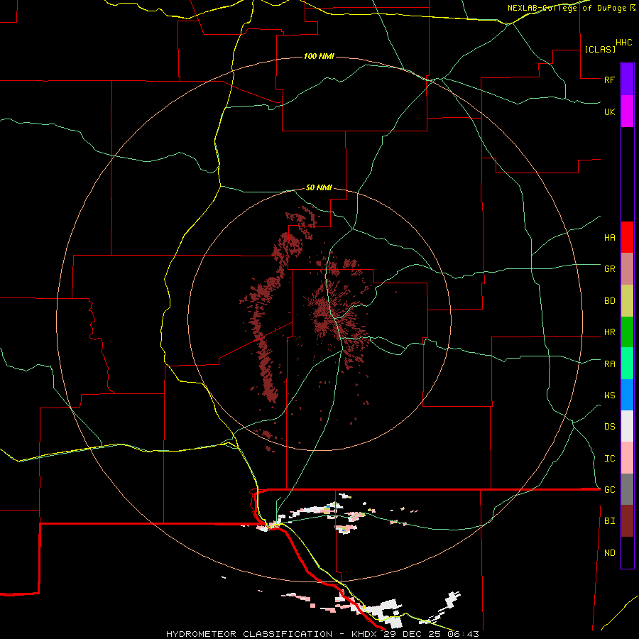Click the 50 NMI range ring label
639x639 pixels.
(319, 187)
